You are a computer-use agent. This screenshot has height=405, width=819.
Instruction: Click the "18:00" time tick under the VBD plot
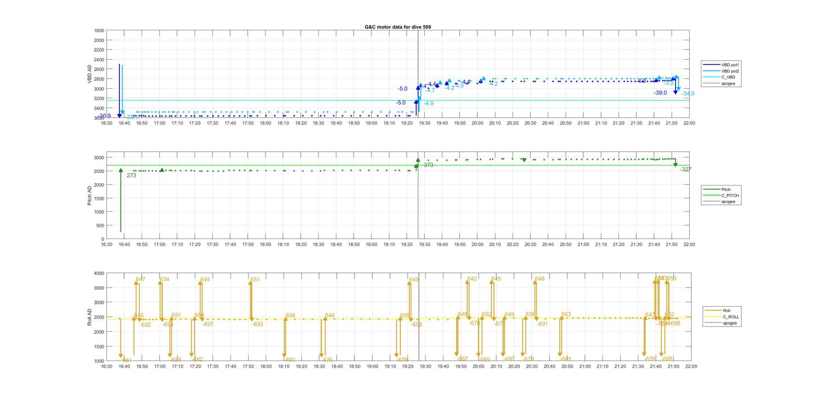tap(266, 123)
